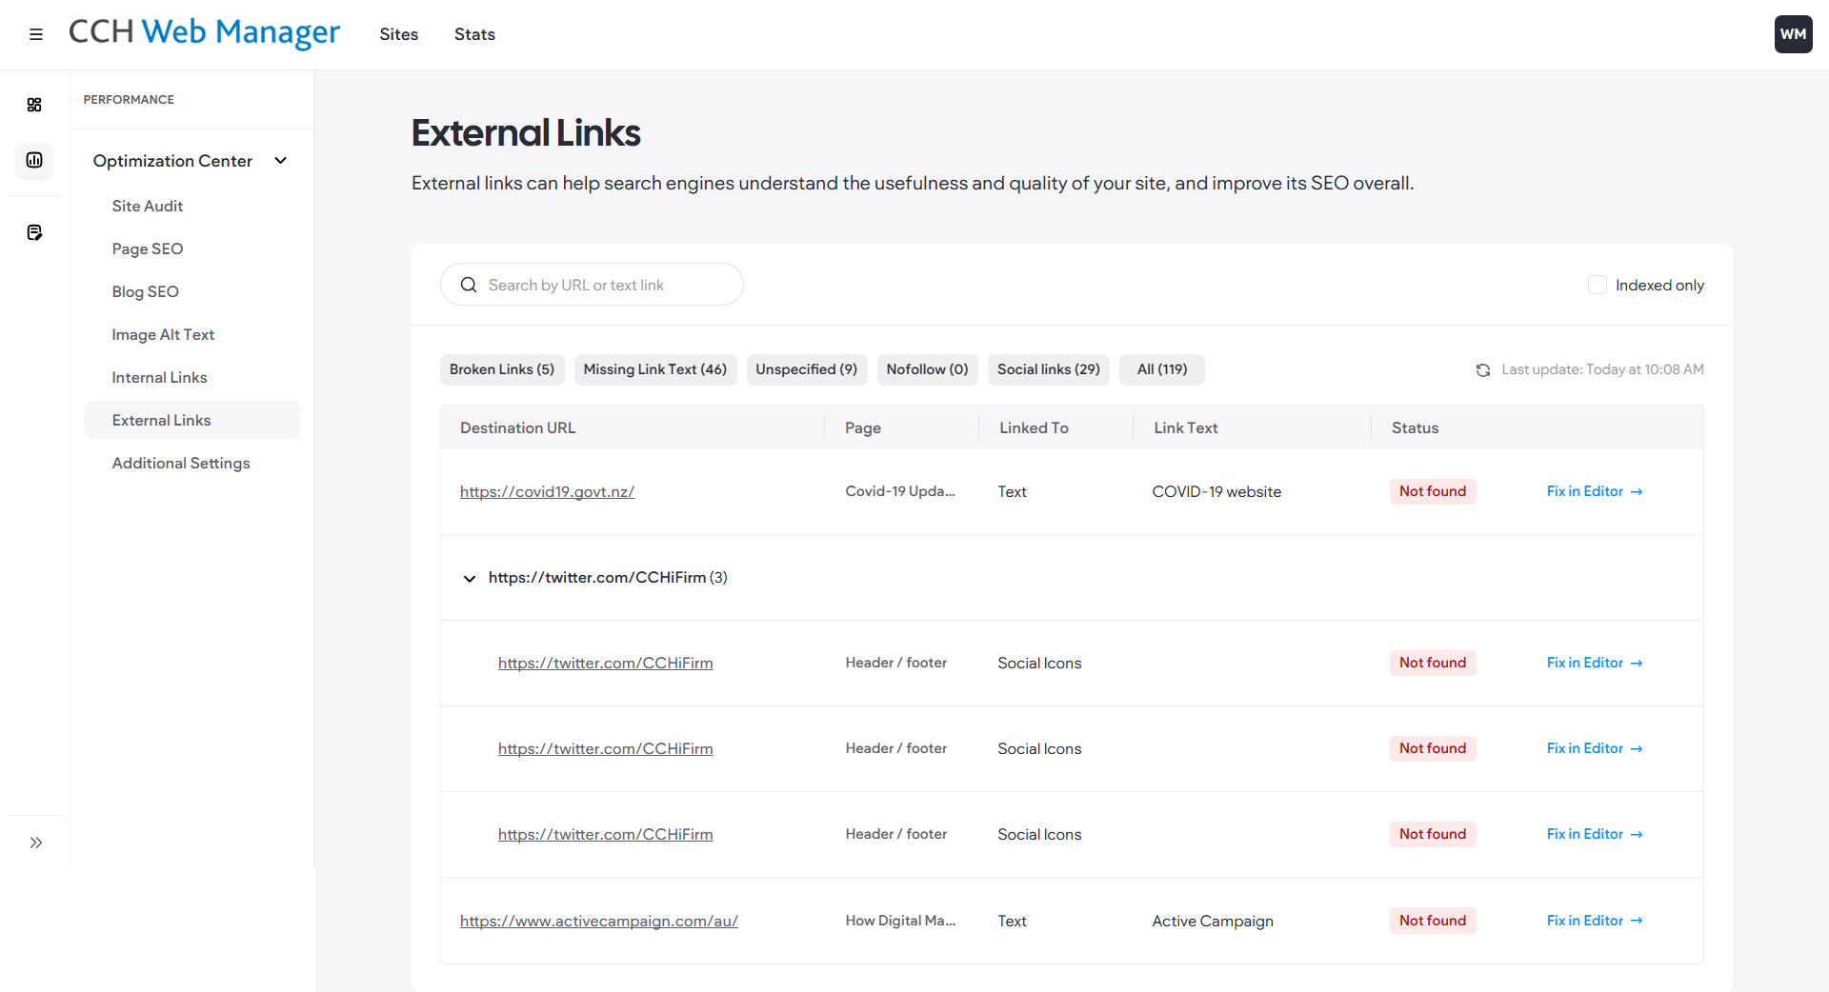Viewport: 1829px width, 992px height.
Task: Filter by Missing Link Text (46)
Action: pyautogui.click(x=655, y=369)
